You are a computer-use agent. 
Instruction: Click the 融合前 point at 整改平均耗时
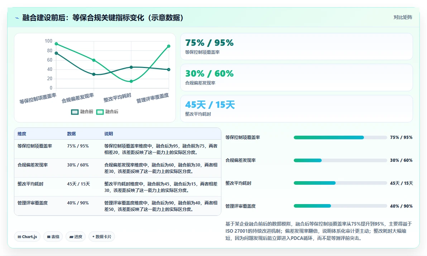(x=131, y=67)
